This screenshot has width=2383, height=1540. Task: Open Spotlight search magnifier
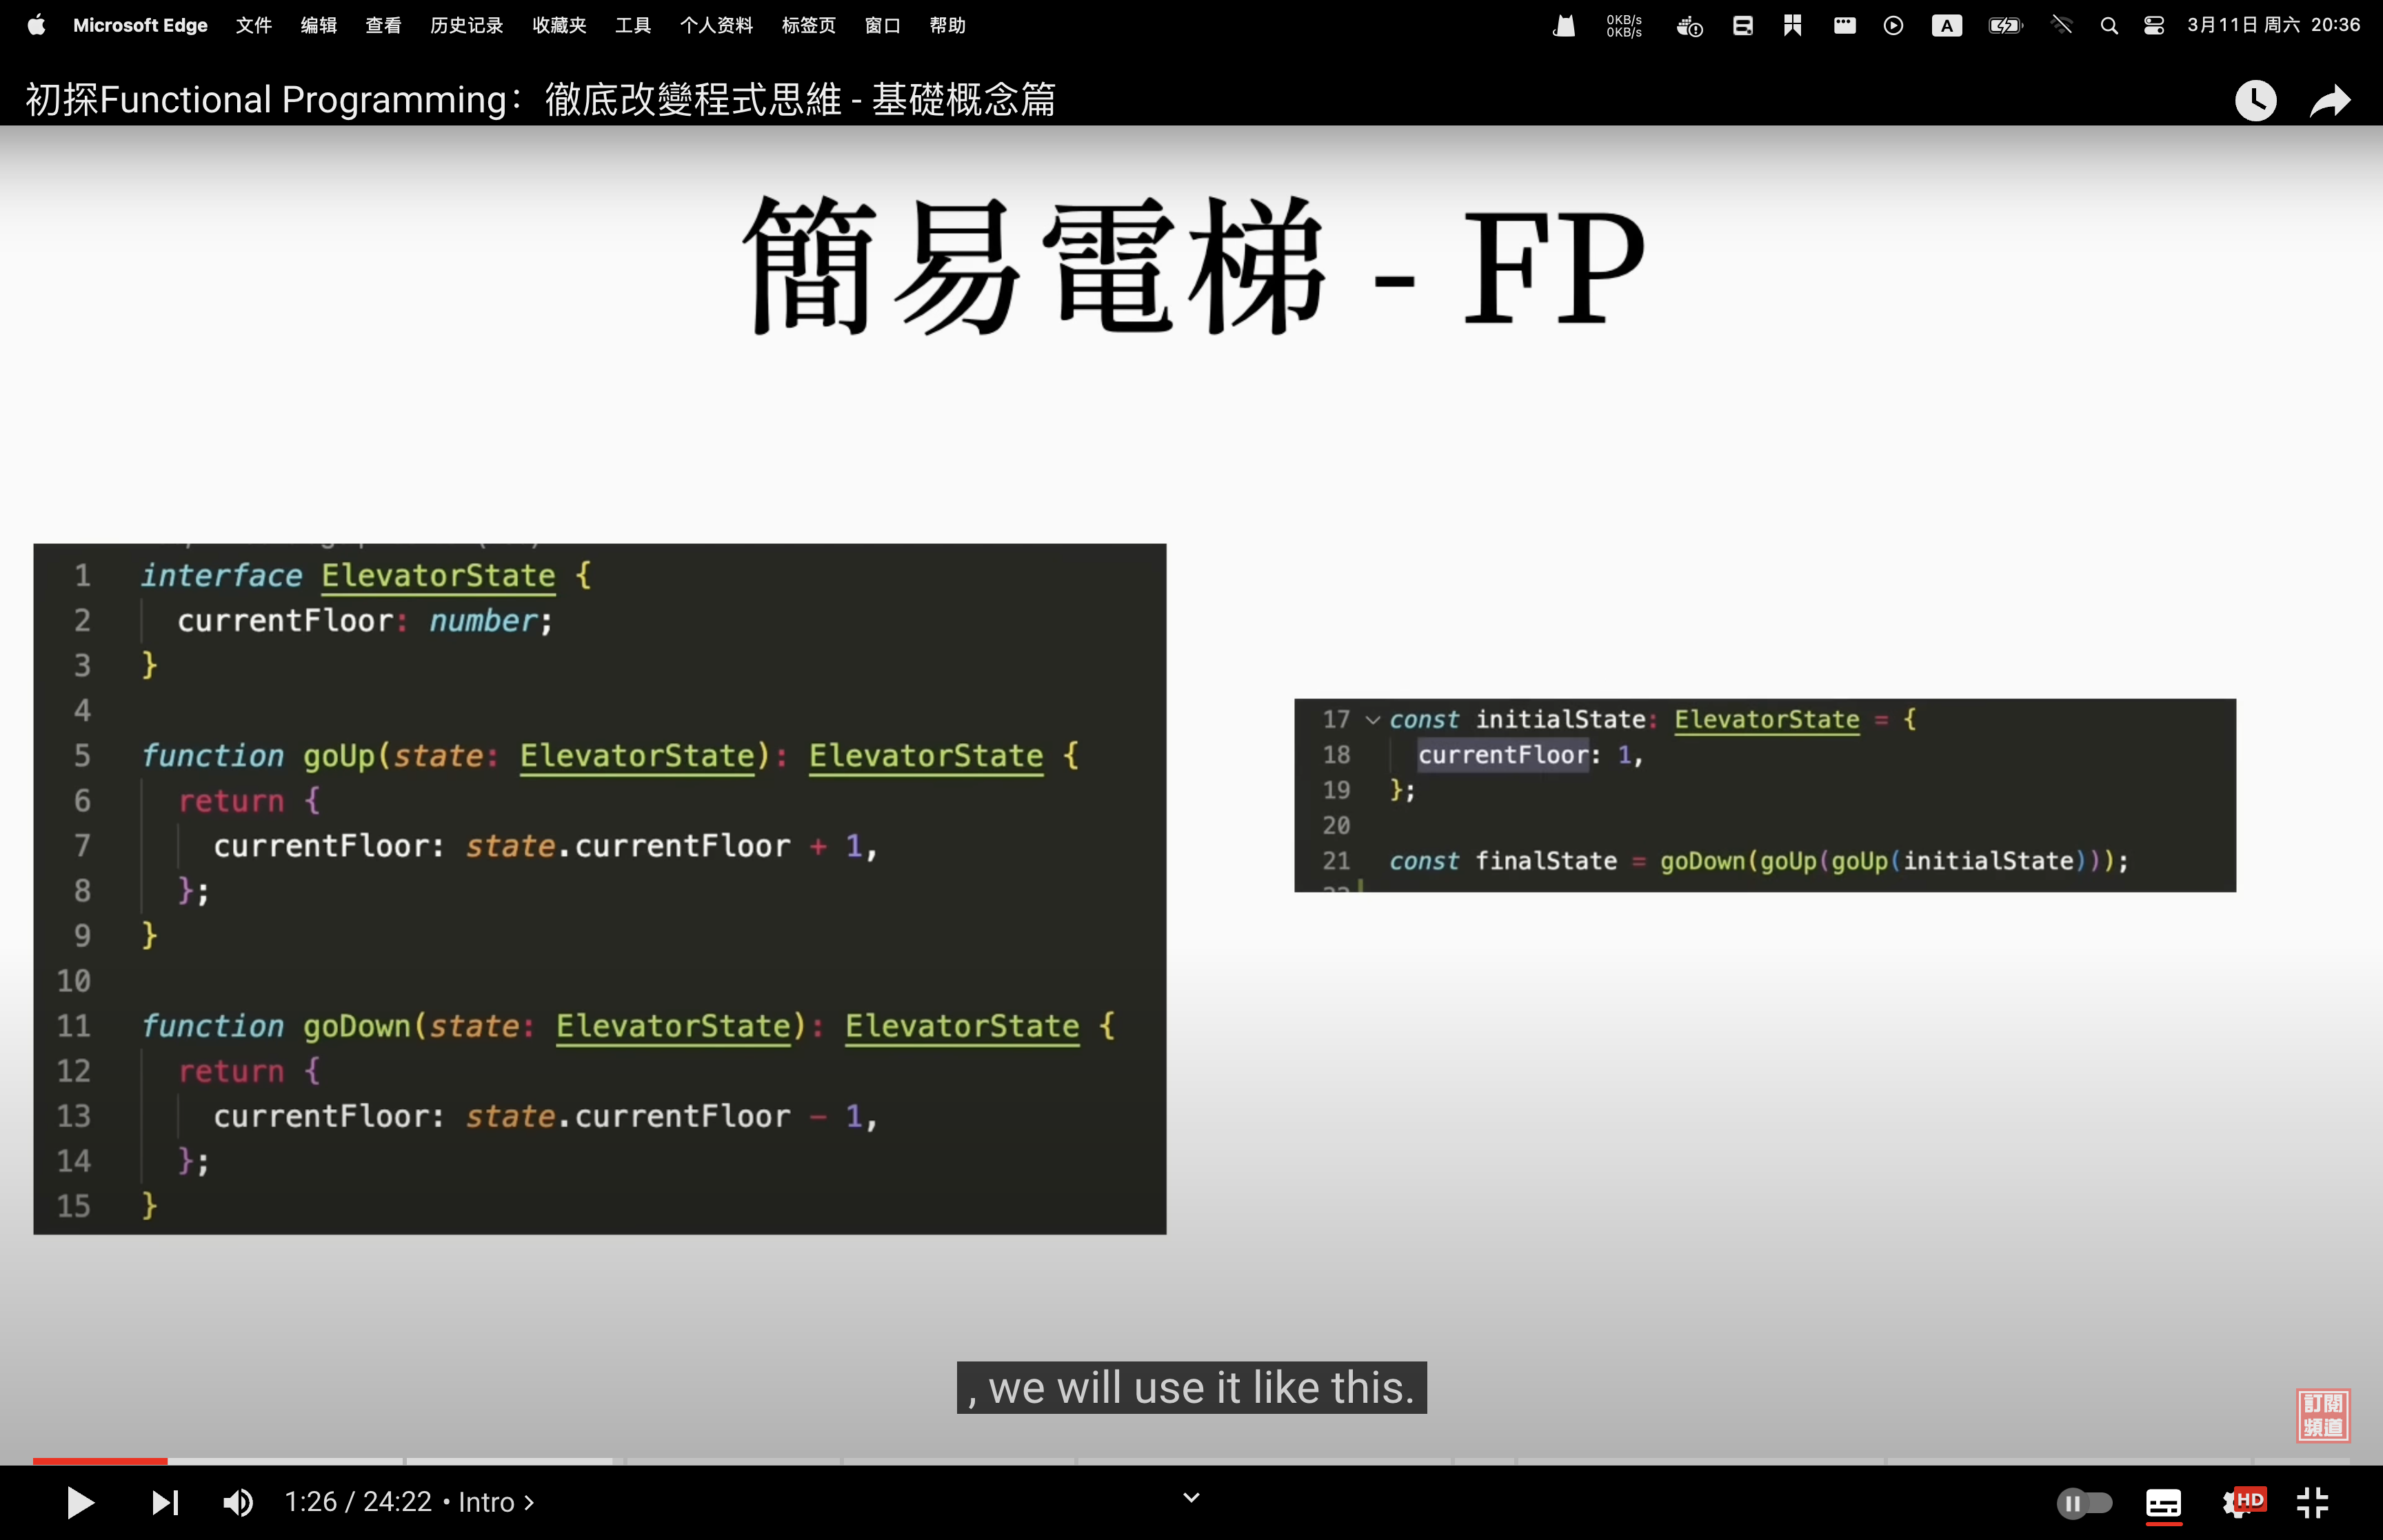point(2109,26)
